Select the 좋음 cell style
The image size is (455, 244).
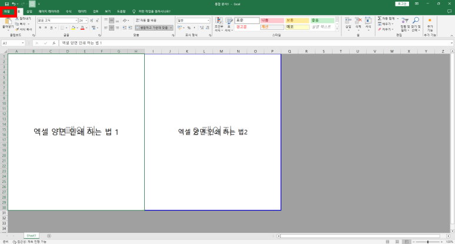coord(322,21)
